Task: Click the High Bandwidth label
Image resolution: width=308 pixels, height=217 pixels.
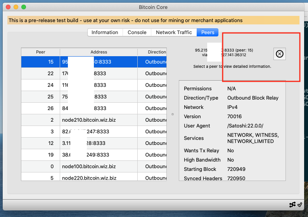Action: (202, 160)
